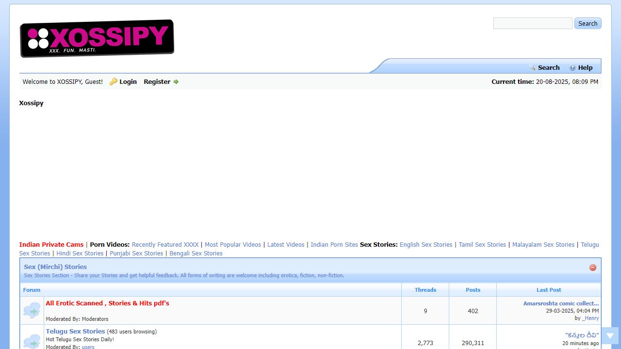Image resolution: width=621 pixels, height=349 pixels.
Task: Open the users moderator group link
Action: click(88, 347)
